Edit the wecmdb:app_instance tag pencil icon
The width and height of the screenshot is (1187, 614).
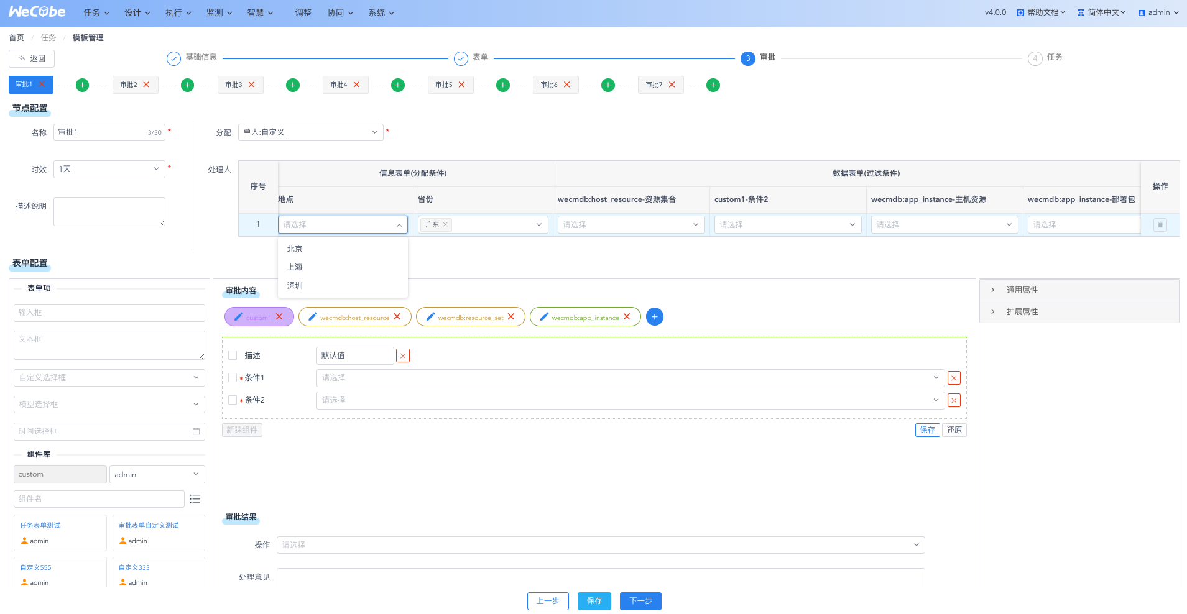point(544,317)
